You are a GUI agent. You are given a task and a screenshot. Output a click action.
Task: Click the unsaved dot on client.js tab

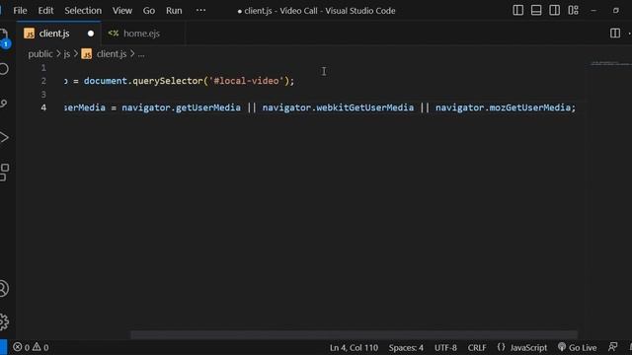click(x=91, y=34)
